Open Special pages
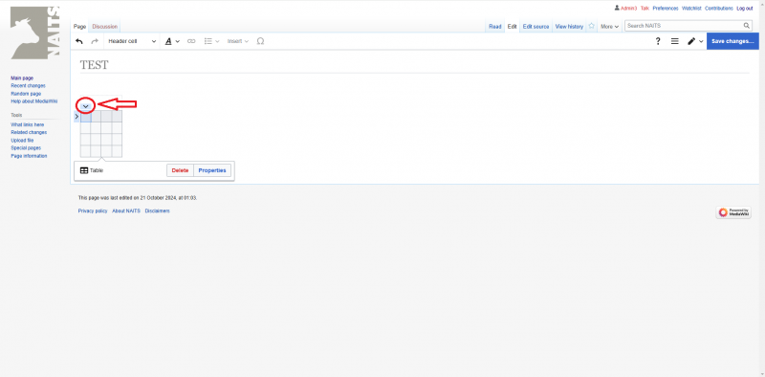765x377 pixels. point(26,148)
